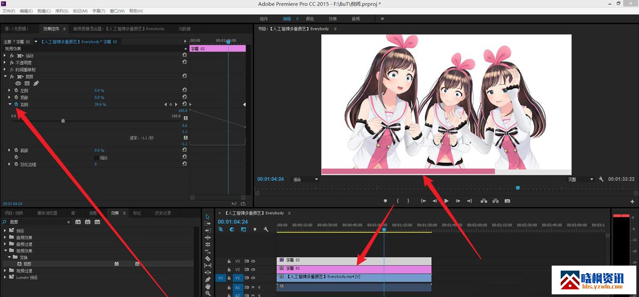Mute audio track A1

(252, 287)
